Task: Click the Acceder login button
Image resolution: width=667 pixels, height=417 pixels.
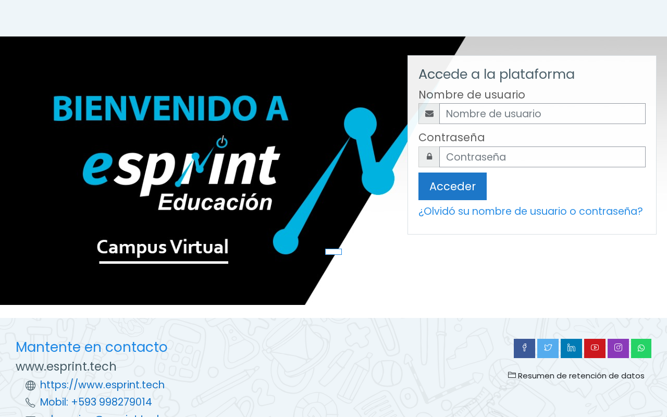Action: (452, 186)
